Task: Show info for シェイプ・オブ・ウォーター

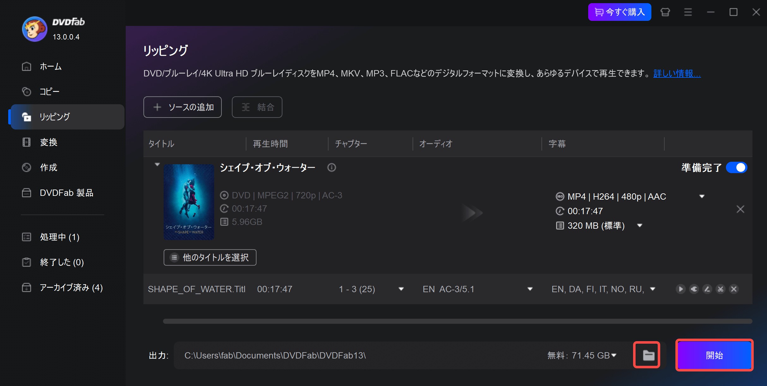Action: pyautogui.click(x=331, y=167)
